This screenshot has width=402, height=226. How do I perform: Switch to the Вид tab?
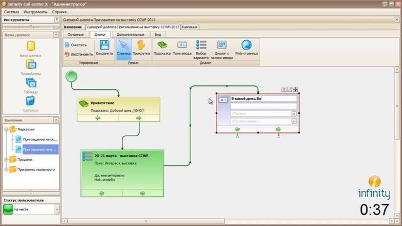coord(158,35)
